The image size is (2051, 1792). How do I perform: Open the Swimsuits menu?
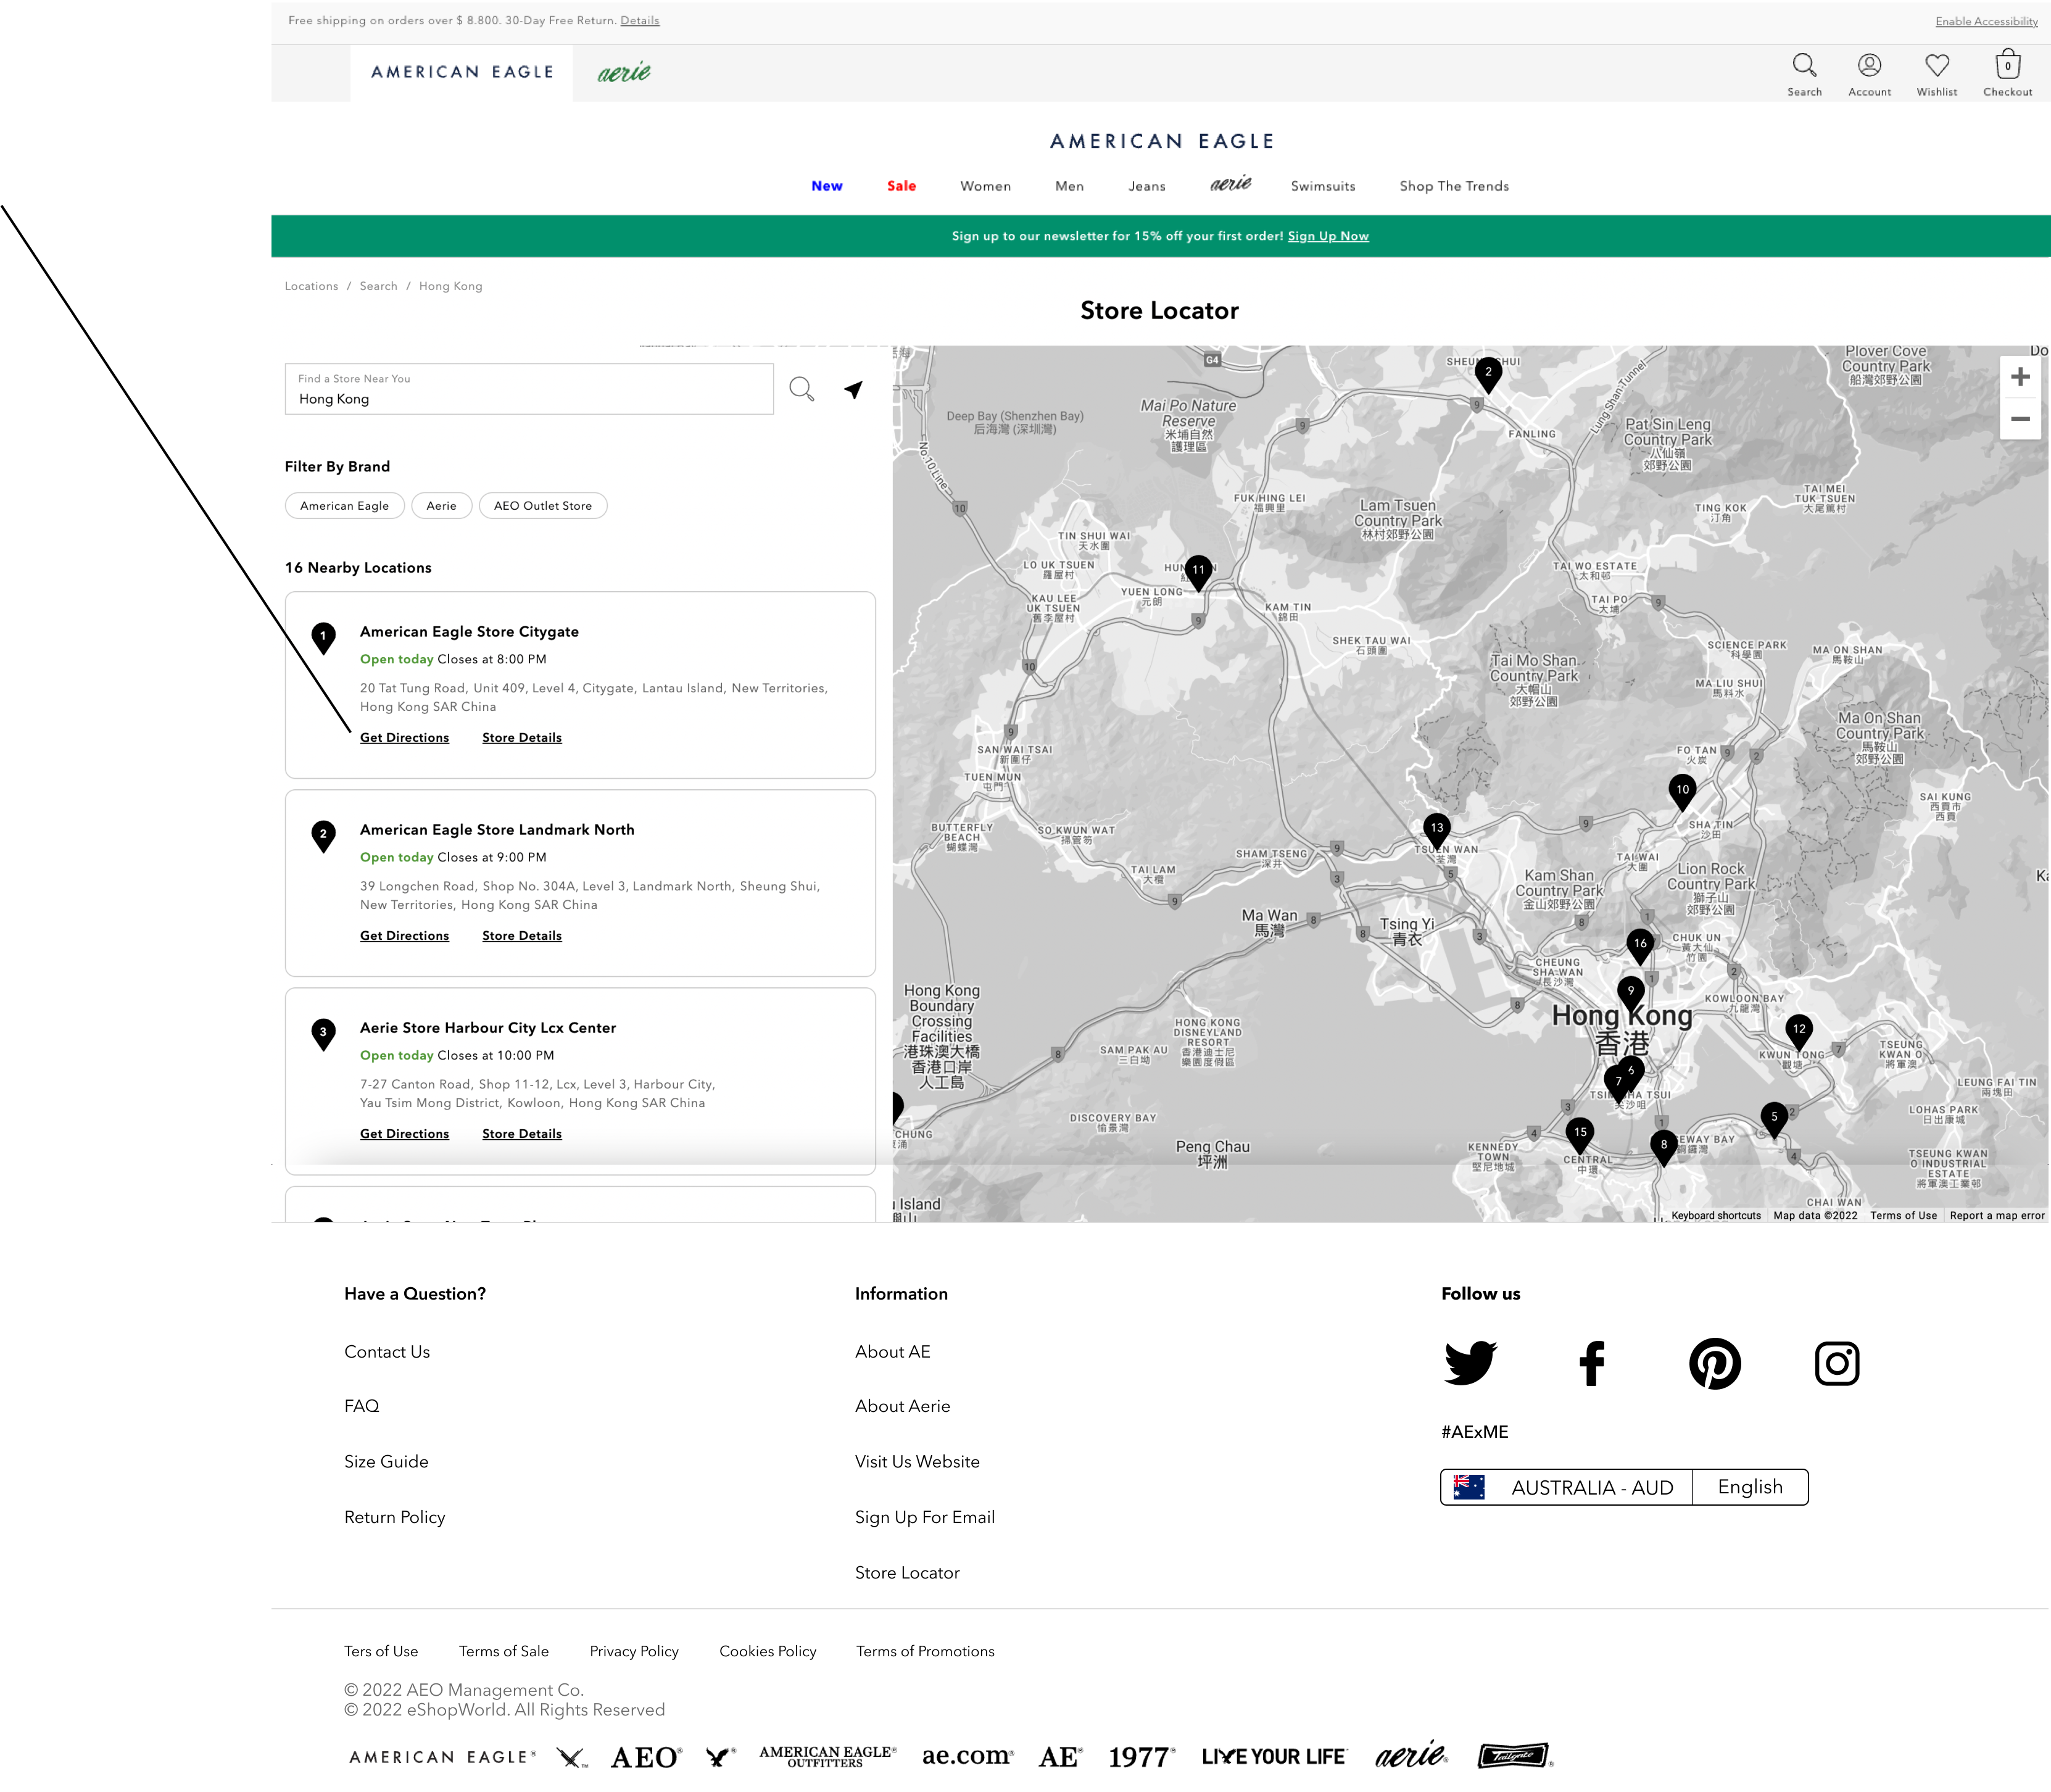coord(1322,186)
